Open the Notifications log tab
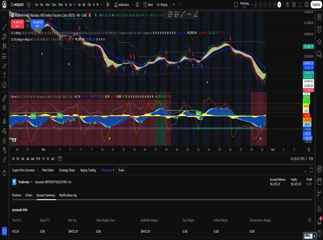The image size is (323, 240). 68,195
